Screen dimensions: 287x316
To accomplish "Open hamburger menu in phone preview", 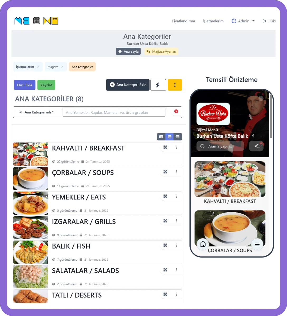I will tap(257, 244).
